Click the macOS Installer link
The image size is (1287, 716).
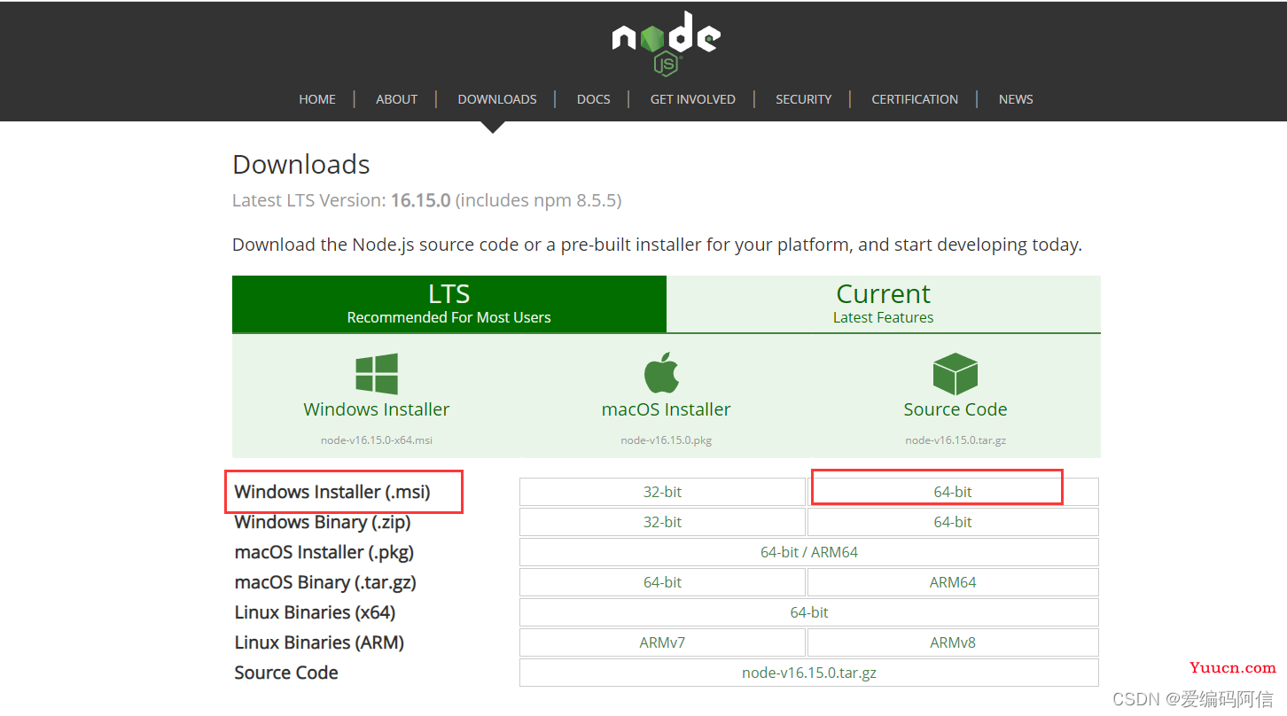tap(667, 409)
